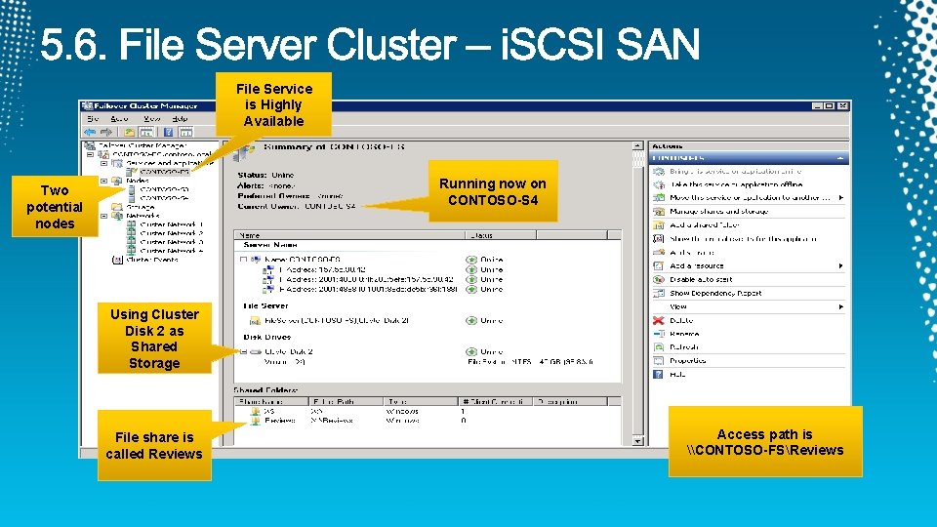Select Cluster Network 3 in tree
Viewport: 937px width, 527px height.
click(x=172, y=242)
